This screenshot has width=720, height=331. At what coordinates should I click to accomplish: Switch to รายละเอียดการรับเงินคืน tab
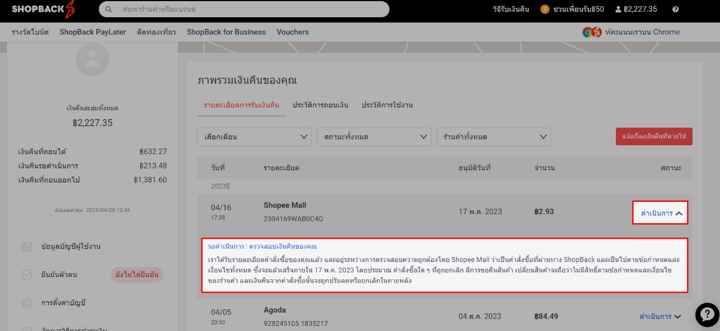coord(242,105)
